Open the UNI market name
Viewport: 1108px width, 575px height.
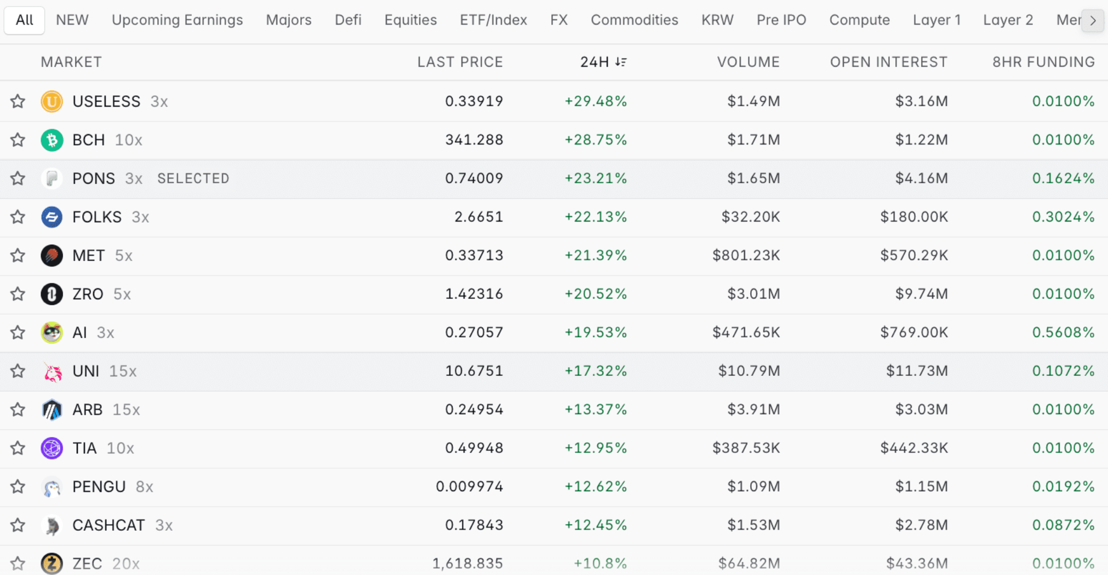pyautogui.click(x=85, y=371)
